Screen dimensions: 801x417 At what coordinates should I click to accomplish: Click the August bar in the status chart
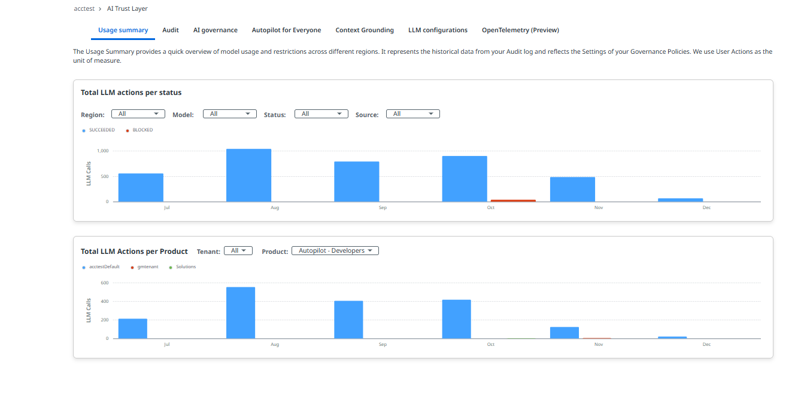coord(248,175)
